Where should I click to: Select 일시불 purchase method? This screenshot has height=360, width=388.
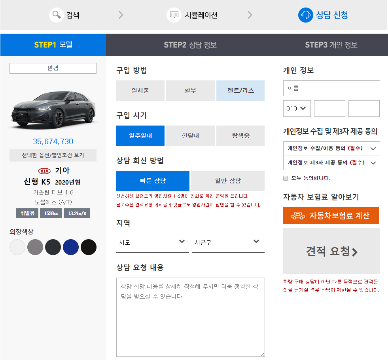point(140,91)
